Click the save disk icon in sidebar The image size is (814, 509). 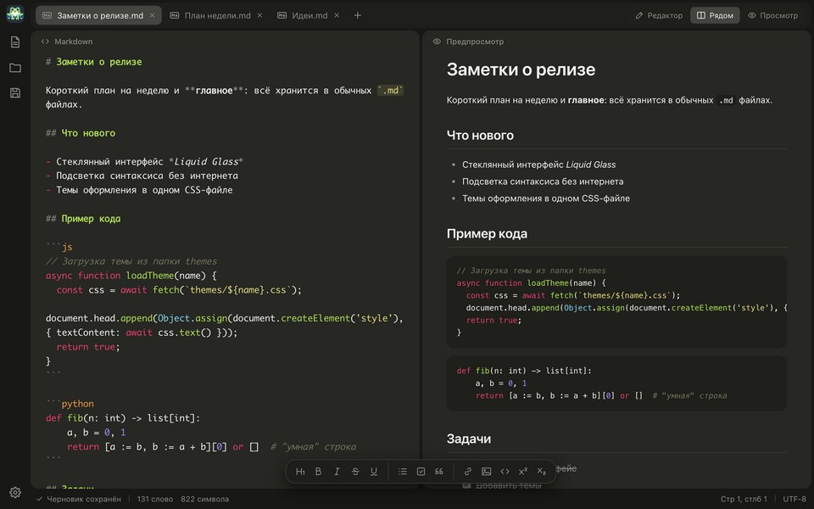(x=15, y=93)
